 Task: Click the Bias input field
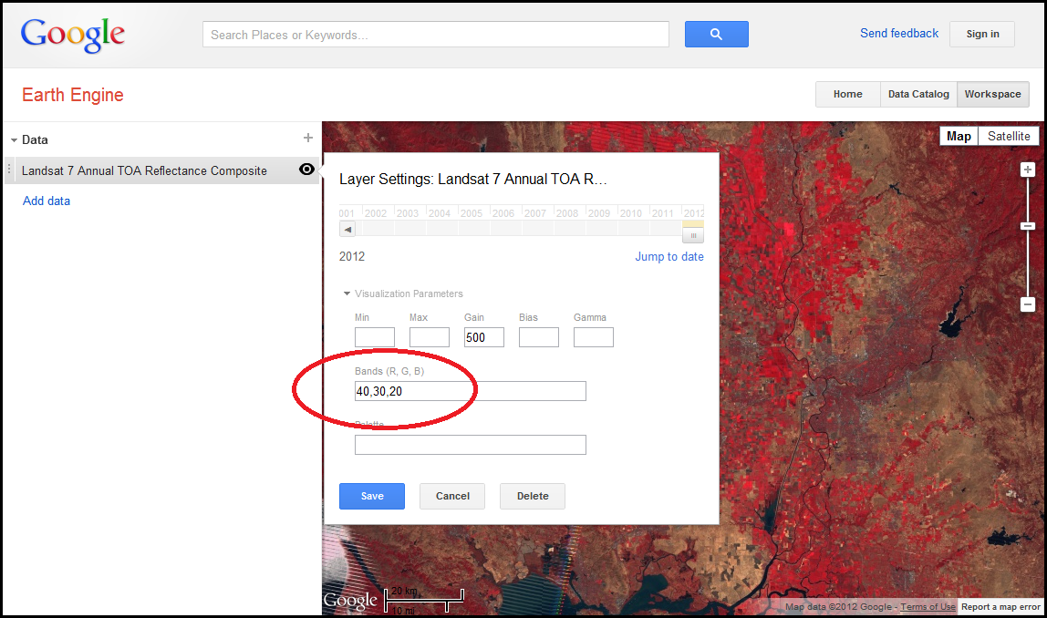pyautogui.click(x=539, y=337)
